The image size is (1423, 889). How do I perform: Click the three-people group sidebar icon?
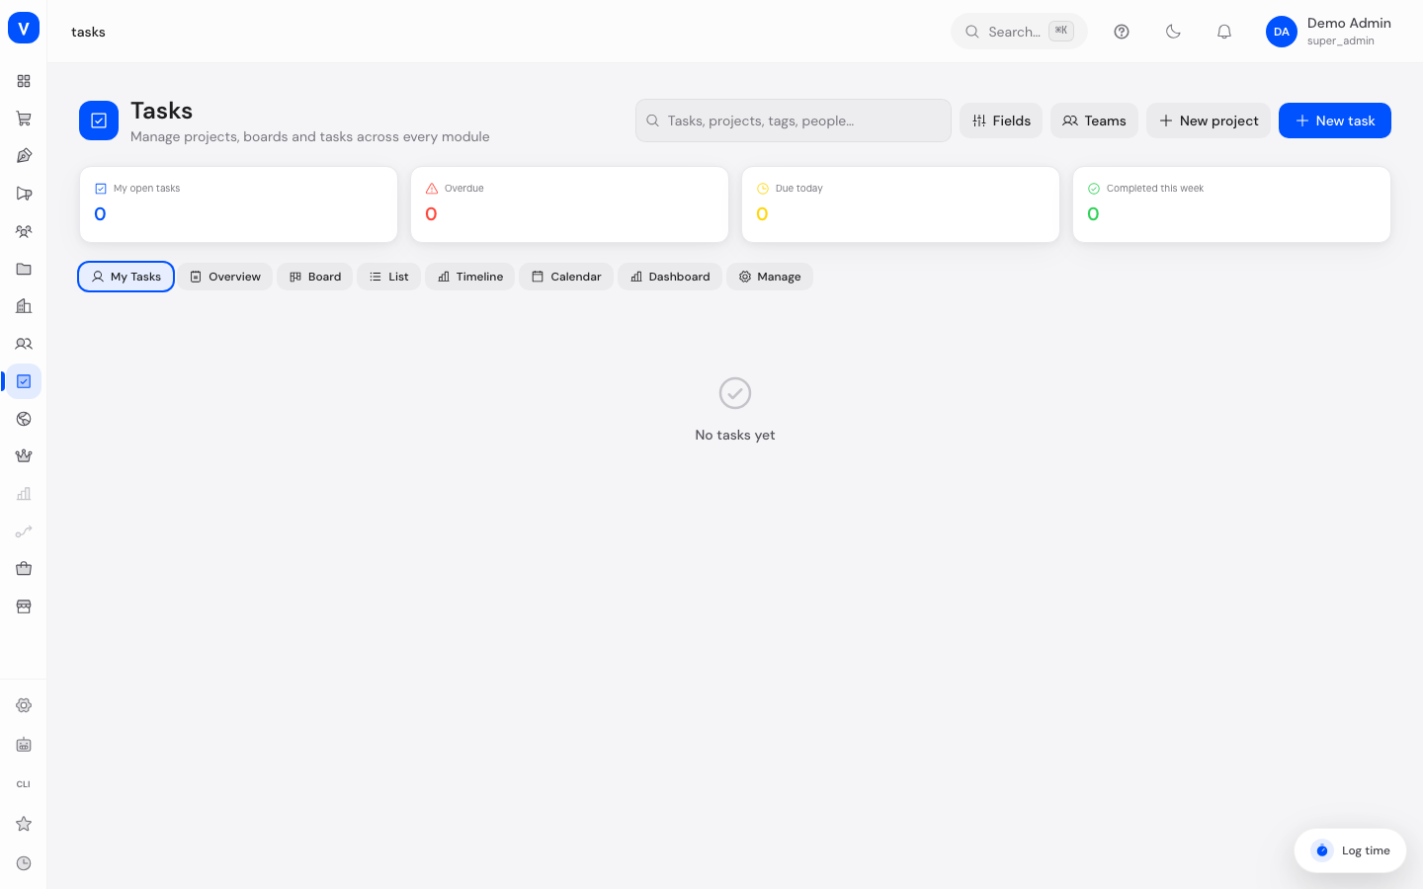pos(24,231)
